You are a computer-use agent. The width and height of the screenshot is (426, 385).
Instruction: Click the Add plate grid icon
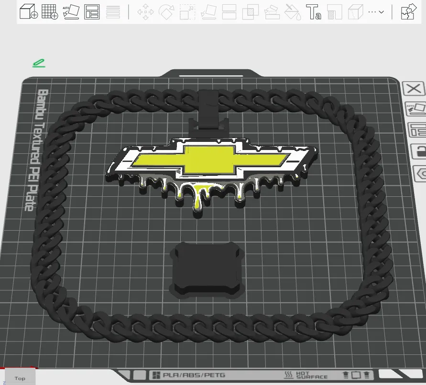[50, 11]
